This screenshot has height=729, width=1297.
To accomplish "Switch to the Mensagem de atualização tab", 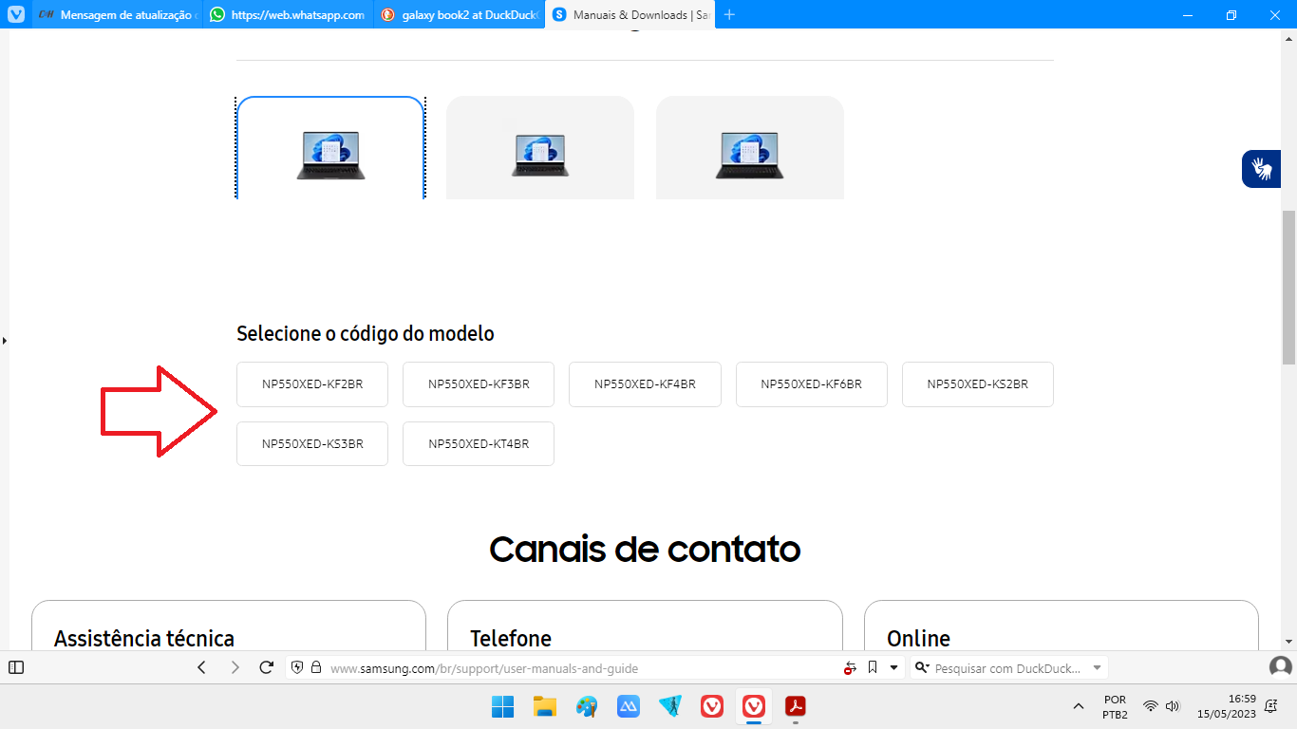I will [118, 15].
